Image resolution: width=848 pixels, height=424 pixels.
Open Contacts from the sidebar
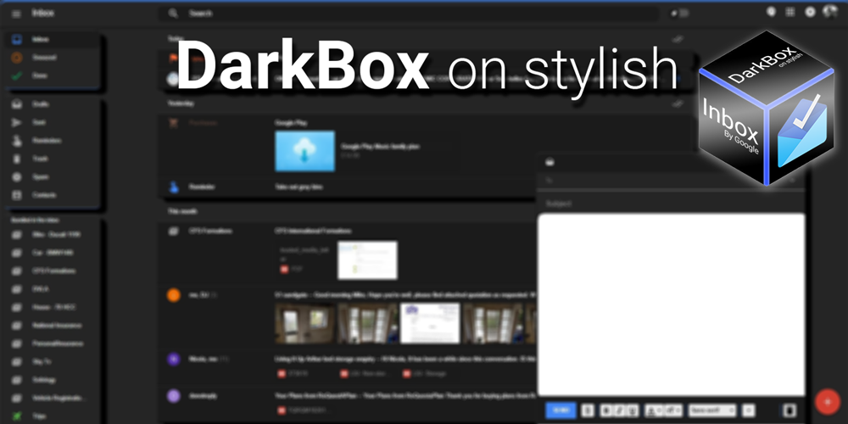tap(53, 195)
